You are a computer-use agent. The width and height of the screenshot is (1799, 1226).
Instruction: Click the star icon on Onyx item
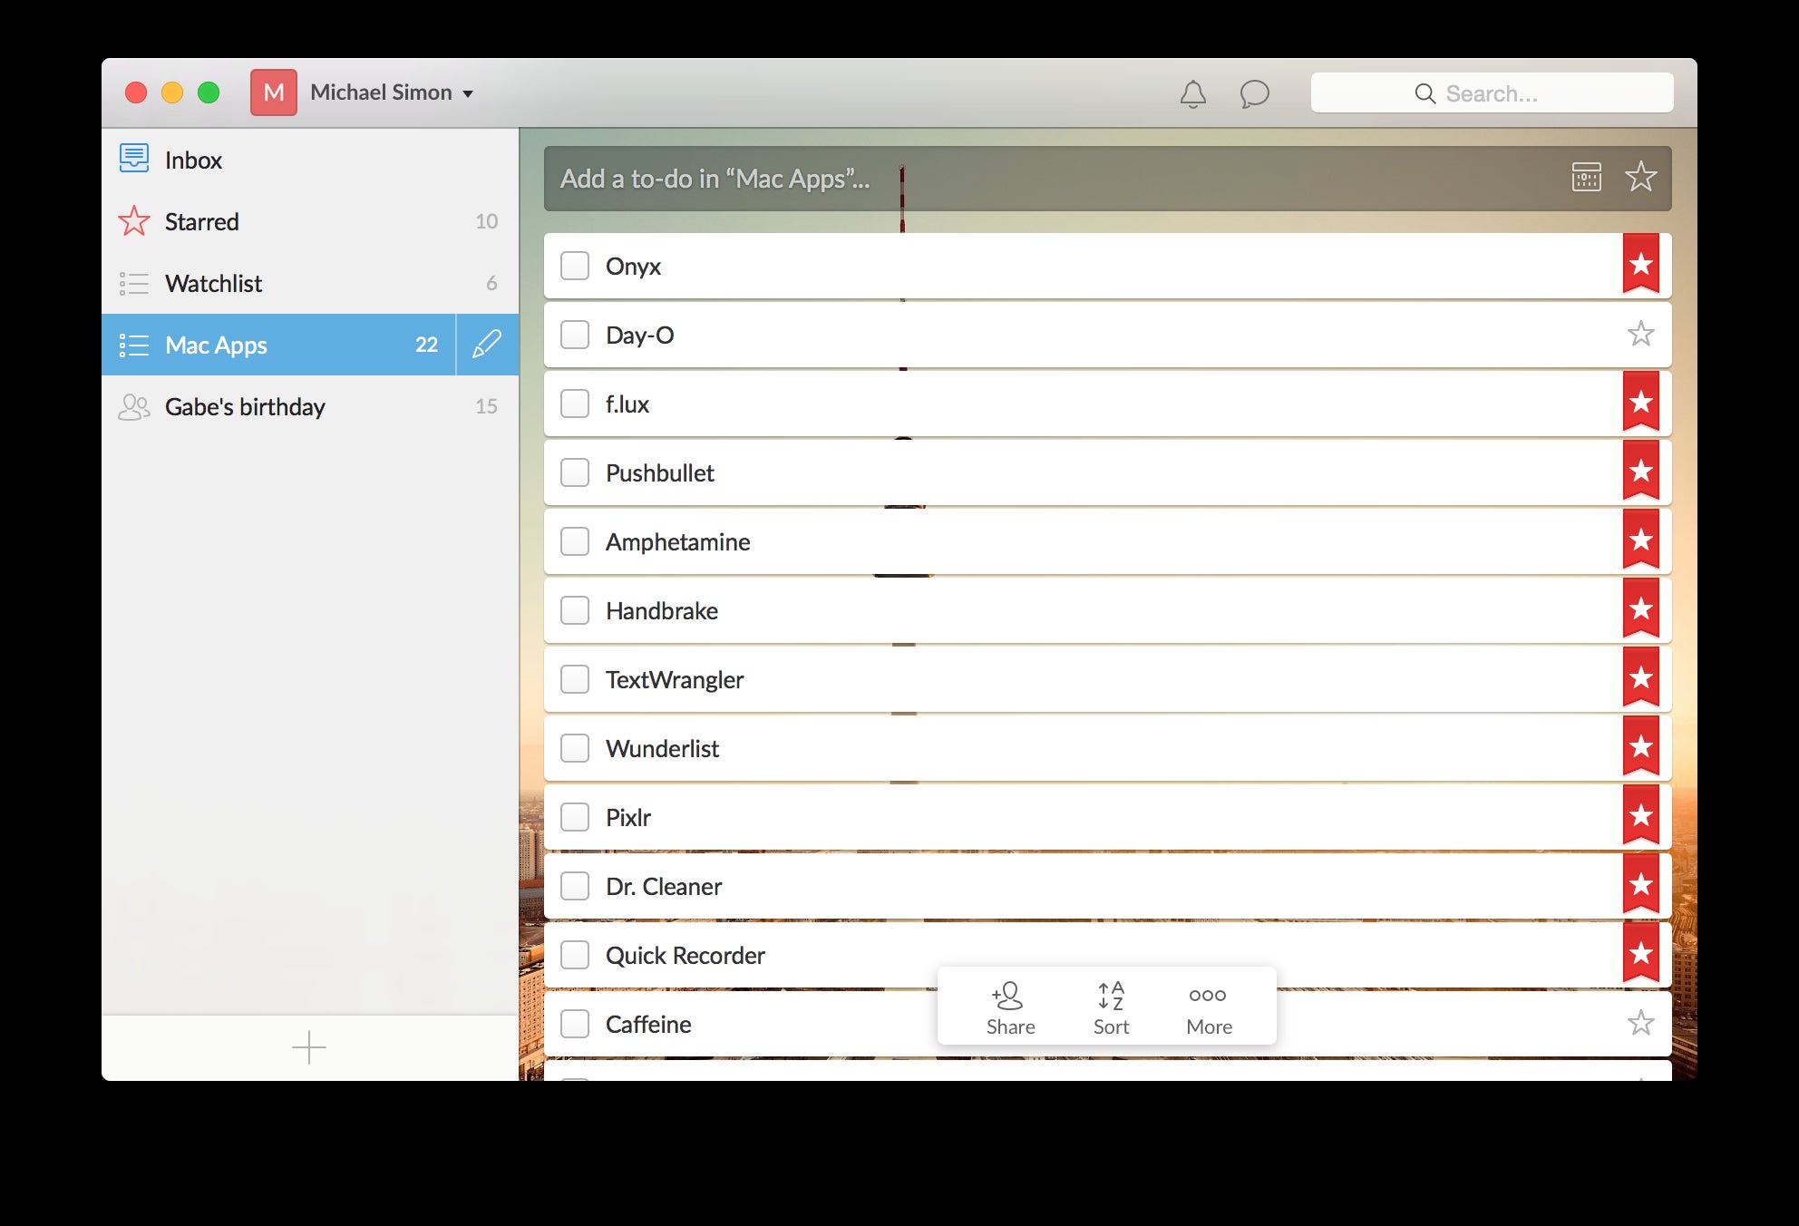tap(1640, 265)
